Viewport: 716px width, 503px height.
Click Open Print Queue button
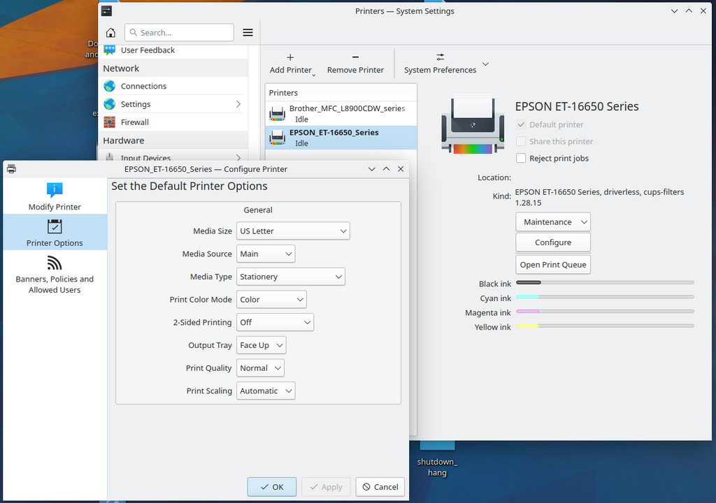553,265
